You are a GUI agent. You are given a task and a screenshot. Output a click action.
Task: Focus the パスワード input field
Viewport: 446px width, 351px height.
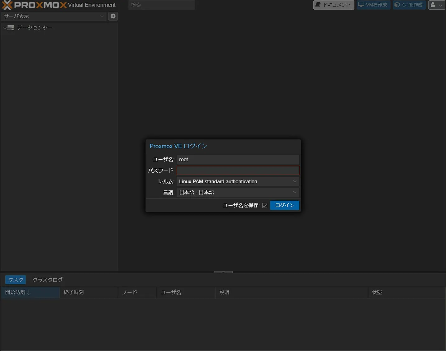coord(238,170)
